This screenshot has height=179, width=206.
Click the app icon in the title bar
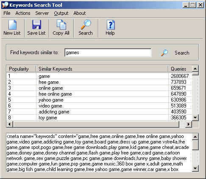coord(5,5)
